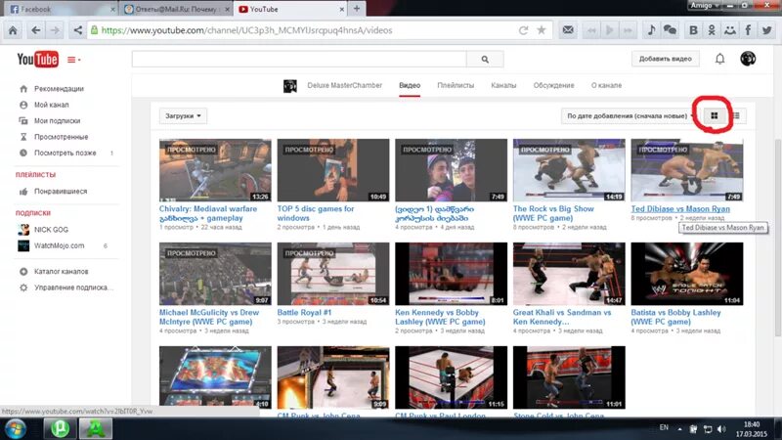This screenshot has height=440, width=782.
Task: Click the Deluxe MasterChamber channel avatar
Action: click(289, 86)
